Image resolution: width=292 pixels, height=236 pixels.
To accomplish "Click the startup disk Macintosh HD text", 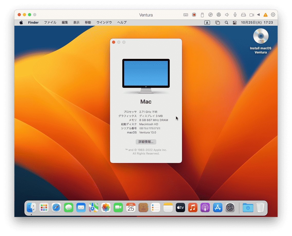I will coord(149,124).
